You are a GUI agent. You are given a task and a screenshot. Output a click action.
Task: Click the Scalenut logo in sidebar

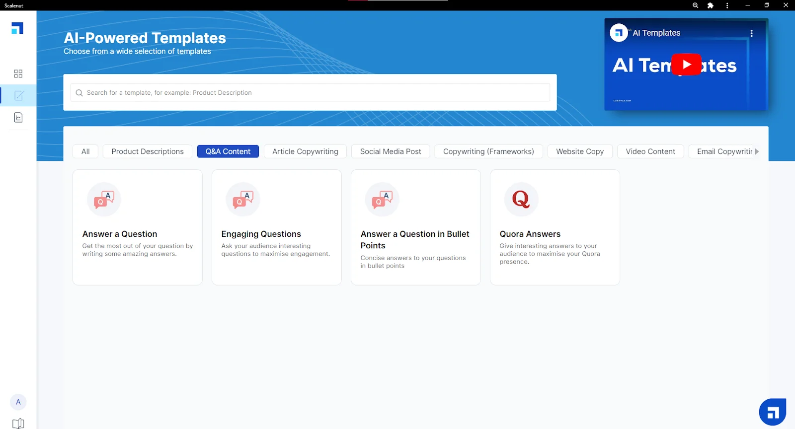pos(17,28)
